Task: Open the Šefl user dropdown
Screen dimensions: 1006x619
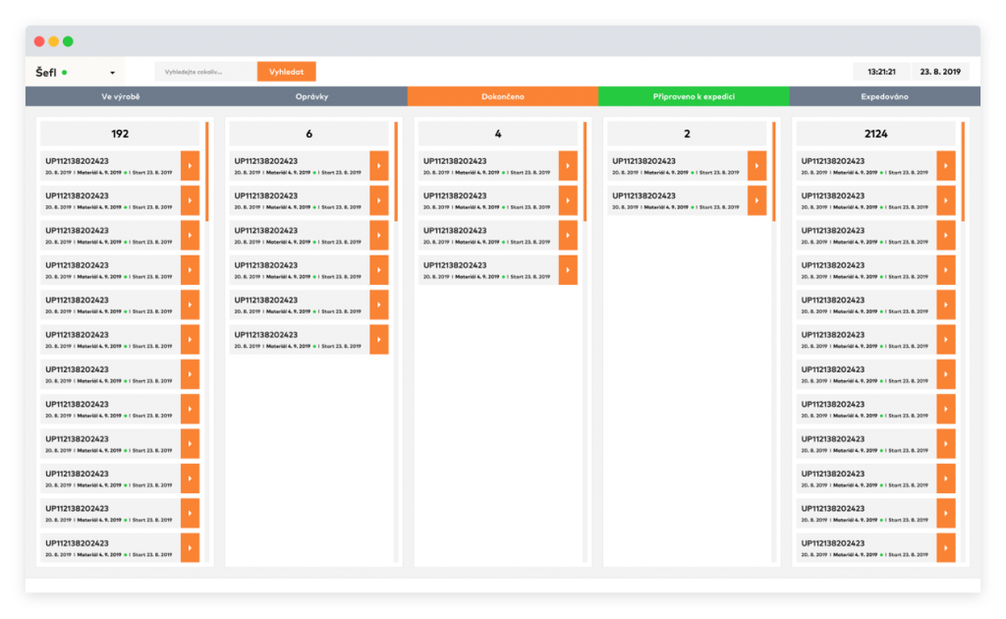Action: [112, 73]
